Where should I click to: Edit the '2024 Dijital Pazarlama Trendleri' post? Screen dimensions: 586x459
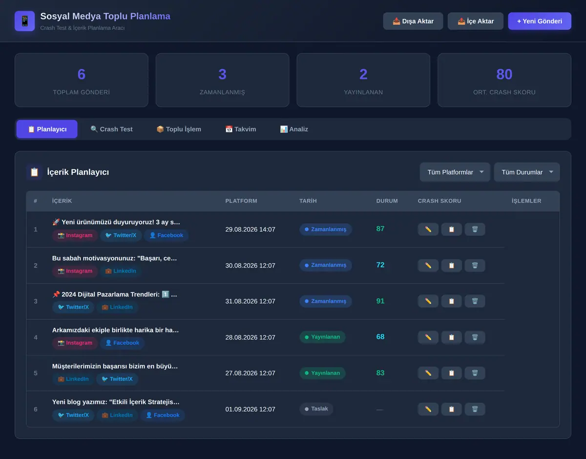pos(428,301)
